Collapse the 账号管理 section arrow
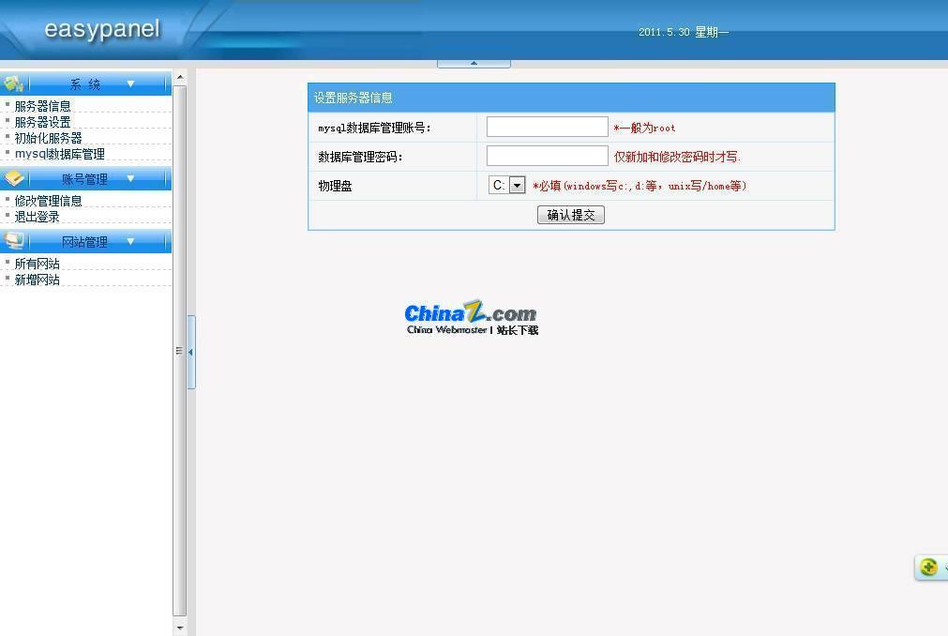 pos(130,178)
